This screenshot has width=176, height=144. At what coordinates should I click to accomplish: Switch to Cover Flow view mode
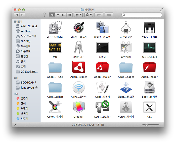[70, 15]
